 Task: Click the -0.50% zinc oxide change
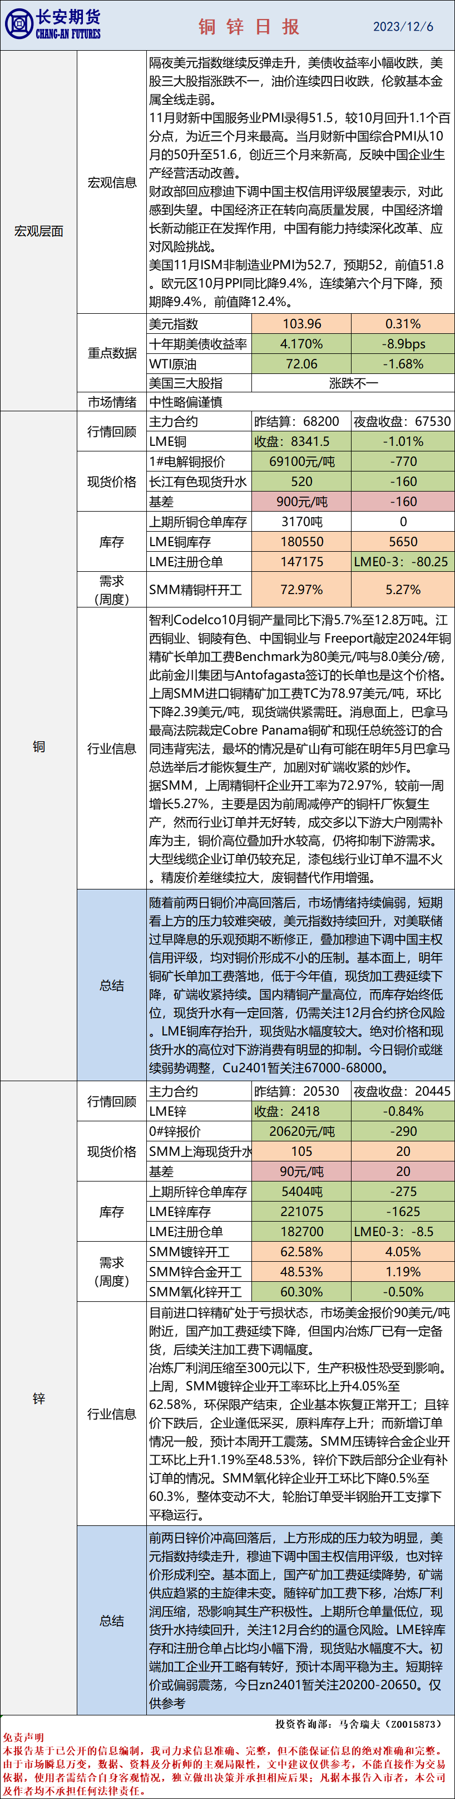coord(403,1292)
